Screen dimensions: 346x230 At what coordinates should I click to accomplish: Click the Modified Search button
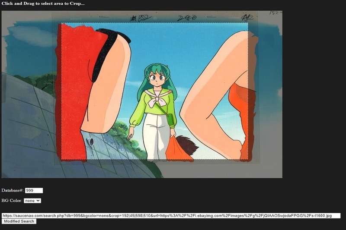point(19,221)
